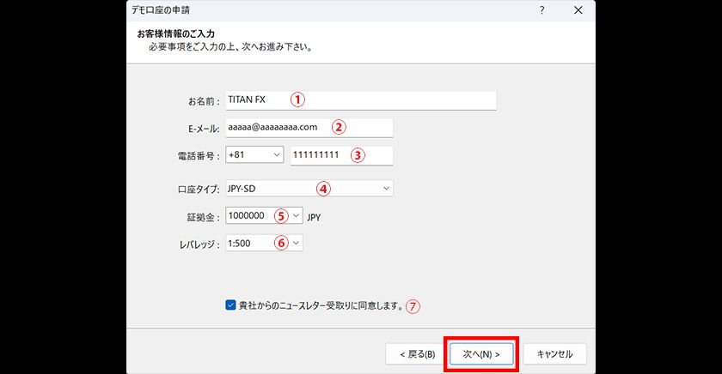Toggle the newsletter agreement checkbox

(230, 305)
